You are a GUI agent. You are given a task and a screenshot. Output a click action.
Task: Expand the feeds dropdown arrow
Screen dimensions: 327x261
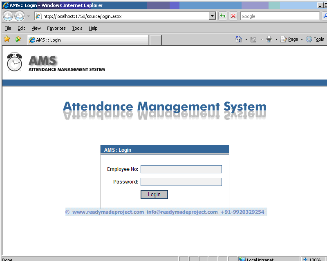coord(261,39)
